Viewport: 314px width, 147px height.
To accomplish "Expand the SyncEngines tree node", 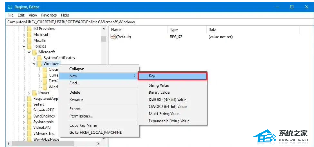I will click(24, 116).
